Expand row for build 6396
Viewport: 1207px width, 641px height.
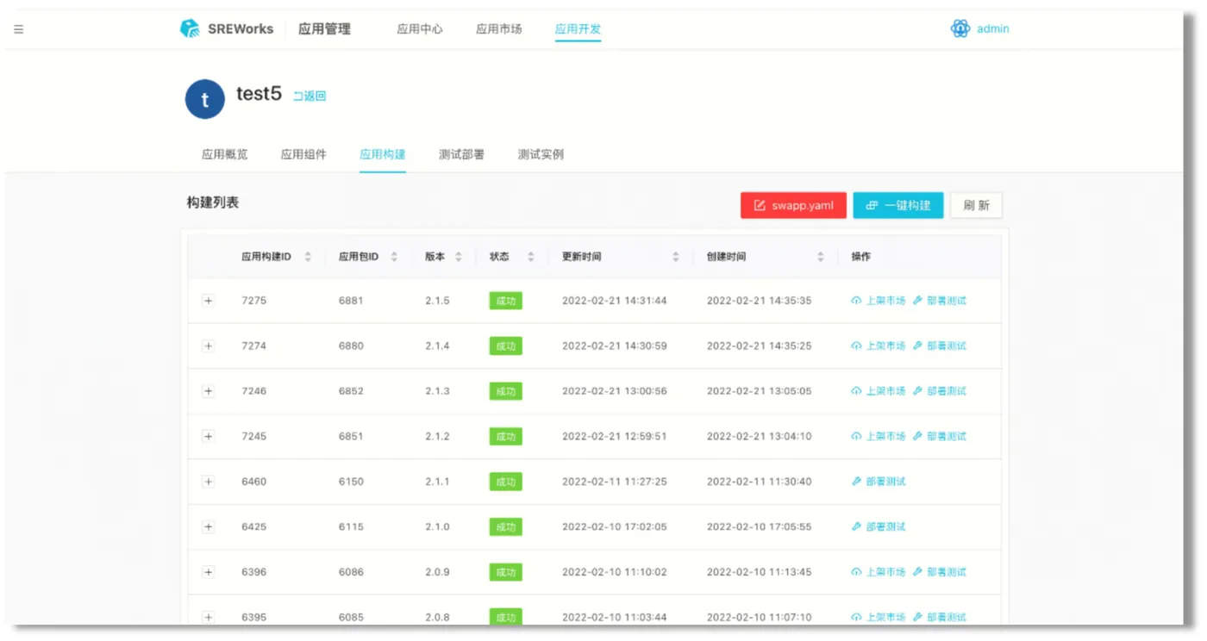click(208, 572)
